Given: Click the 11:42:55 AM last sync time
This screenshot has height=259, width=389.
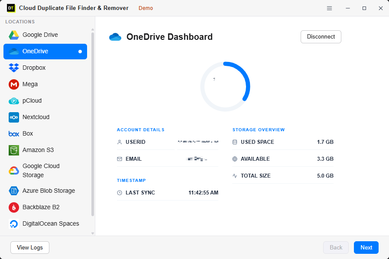Looking at the screenshot, I should [x=204, y=193].
